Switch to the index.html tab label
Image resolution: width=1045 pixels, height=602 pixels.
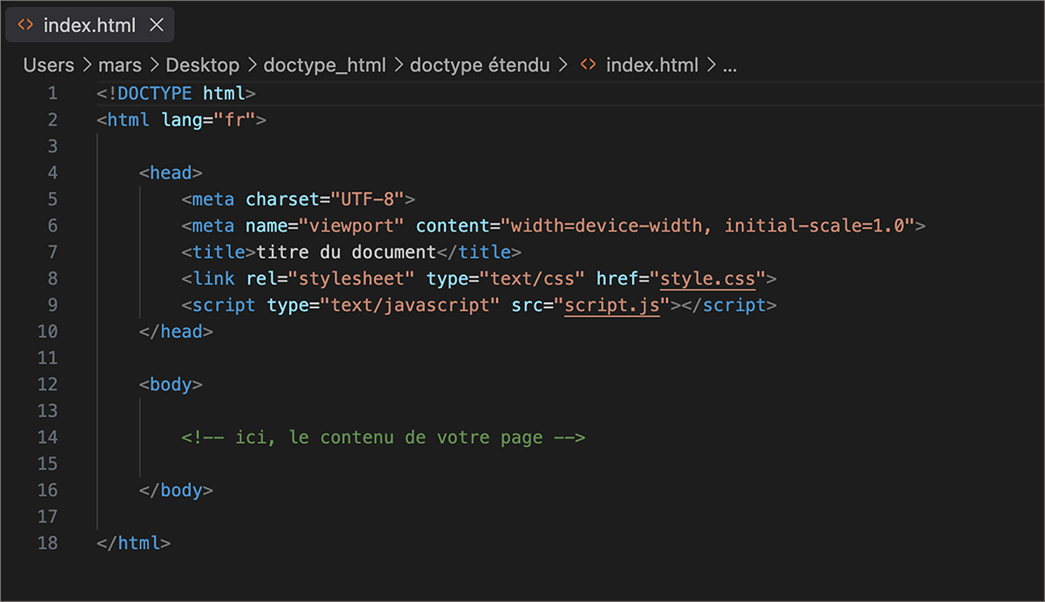pos(90,25)
